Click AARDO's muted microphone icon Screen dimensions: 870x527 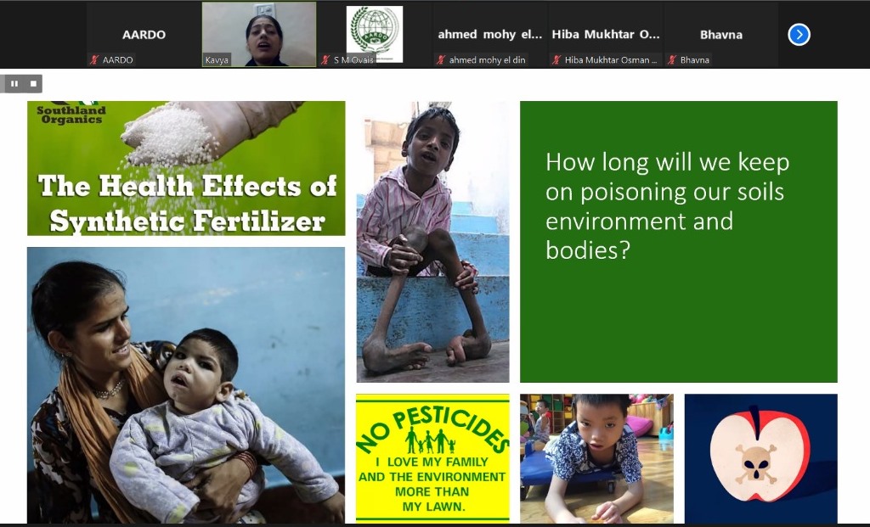[x=94, y=60]
